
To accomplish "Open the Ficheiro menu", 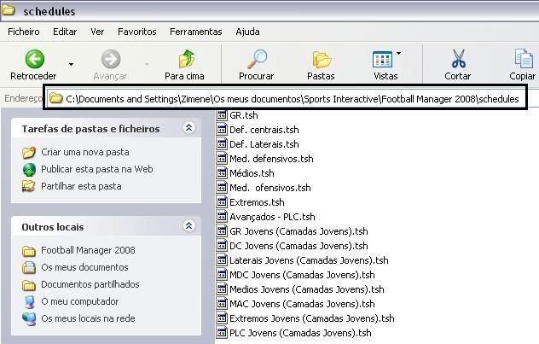I will [x=24, y=32].
